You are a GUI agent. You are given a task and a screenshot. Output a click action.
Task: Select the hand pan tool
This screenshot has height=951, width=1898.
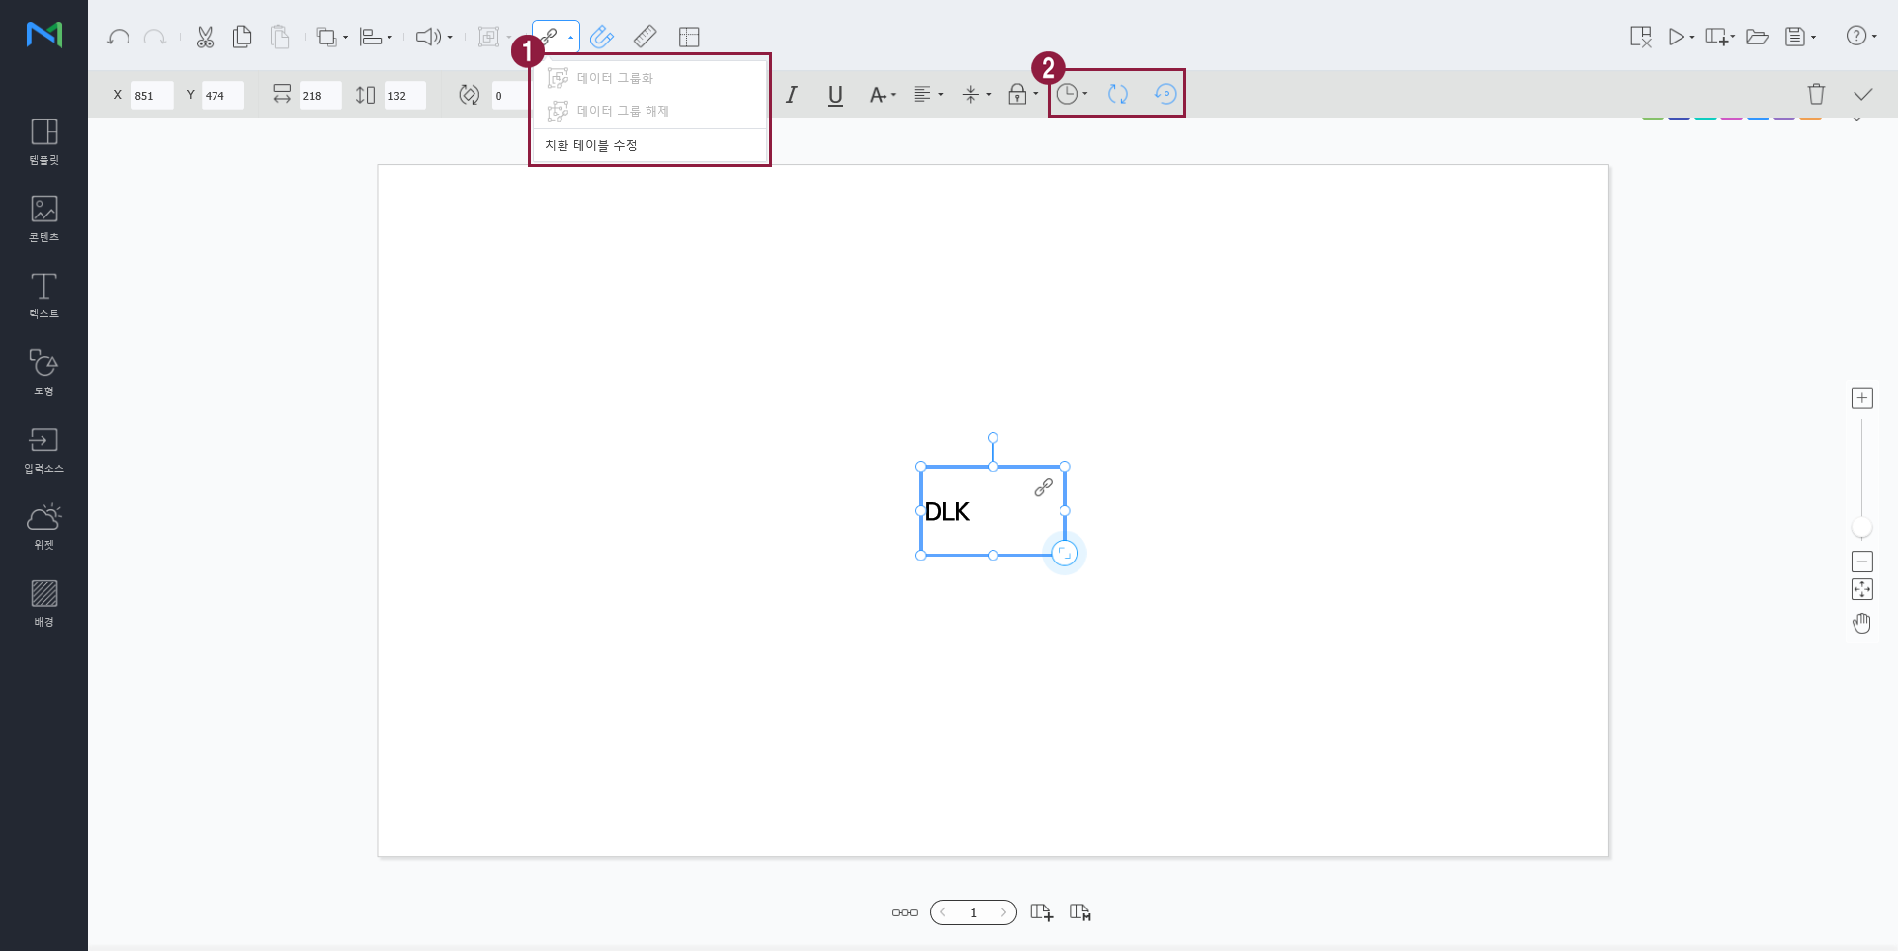click(x=1861, y=623)
